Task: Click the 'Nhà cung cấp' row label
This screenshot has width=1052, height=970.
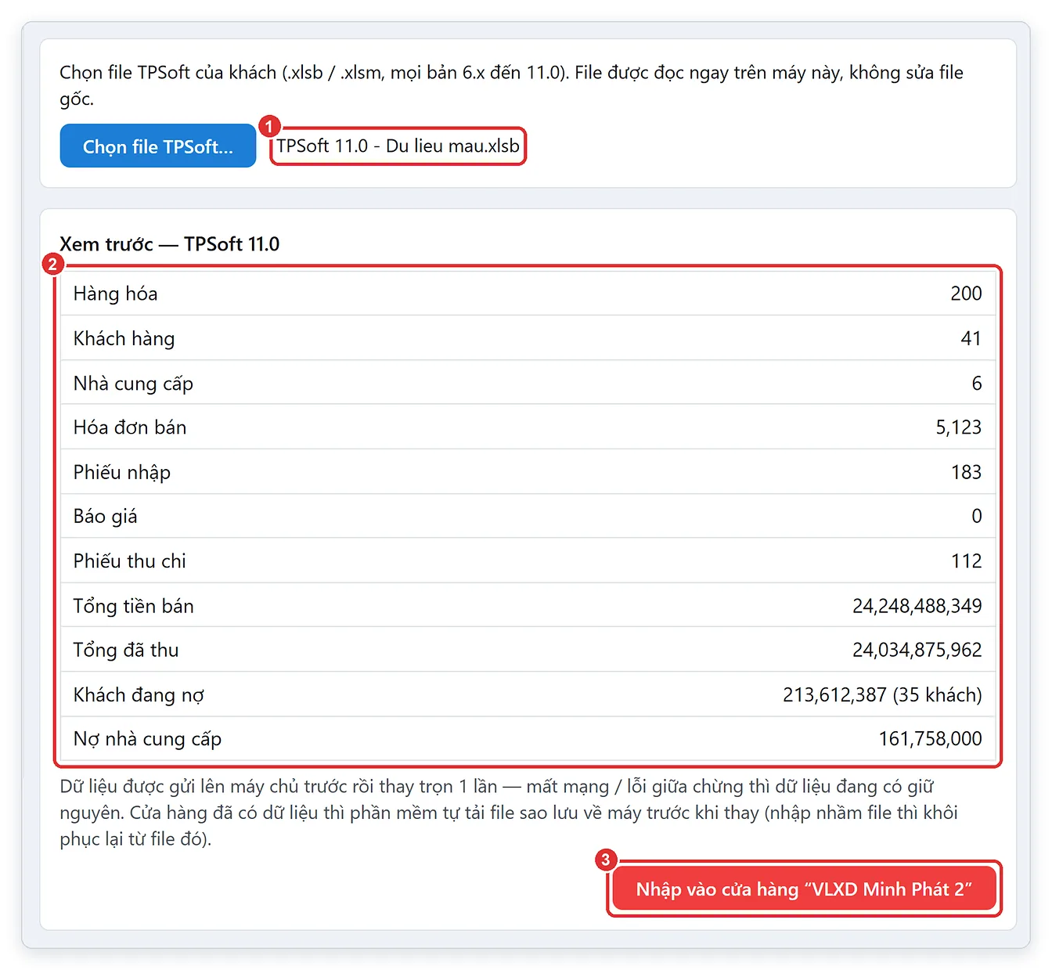Action: tap(133, 383)
